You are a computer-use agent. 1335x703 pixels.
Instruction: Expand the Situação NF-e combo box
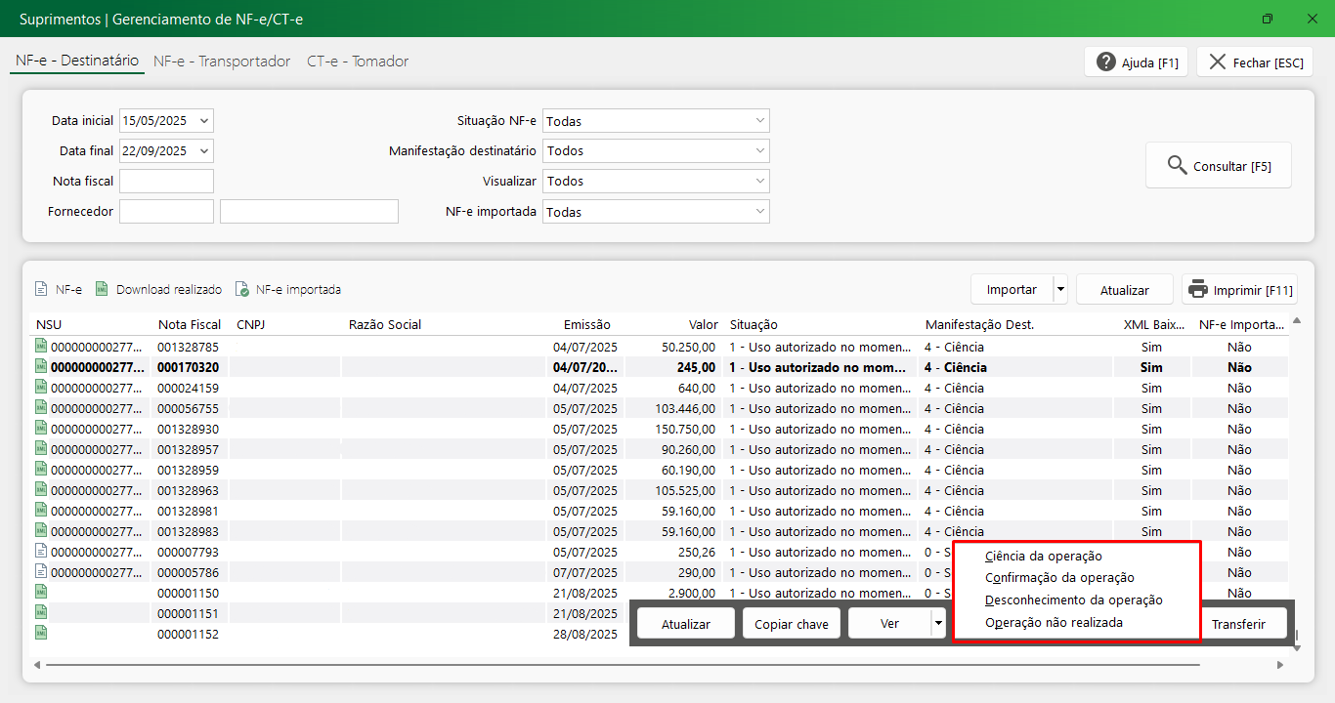coord(760,121)
